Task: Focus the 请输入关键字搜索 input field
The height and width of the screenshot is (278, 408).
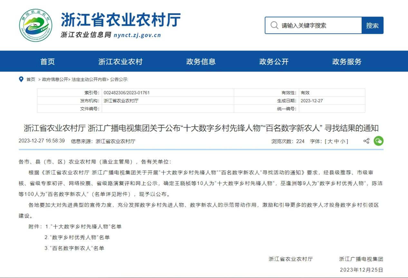Action: [319, 25]
